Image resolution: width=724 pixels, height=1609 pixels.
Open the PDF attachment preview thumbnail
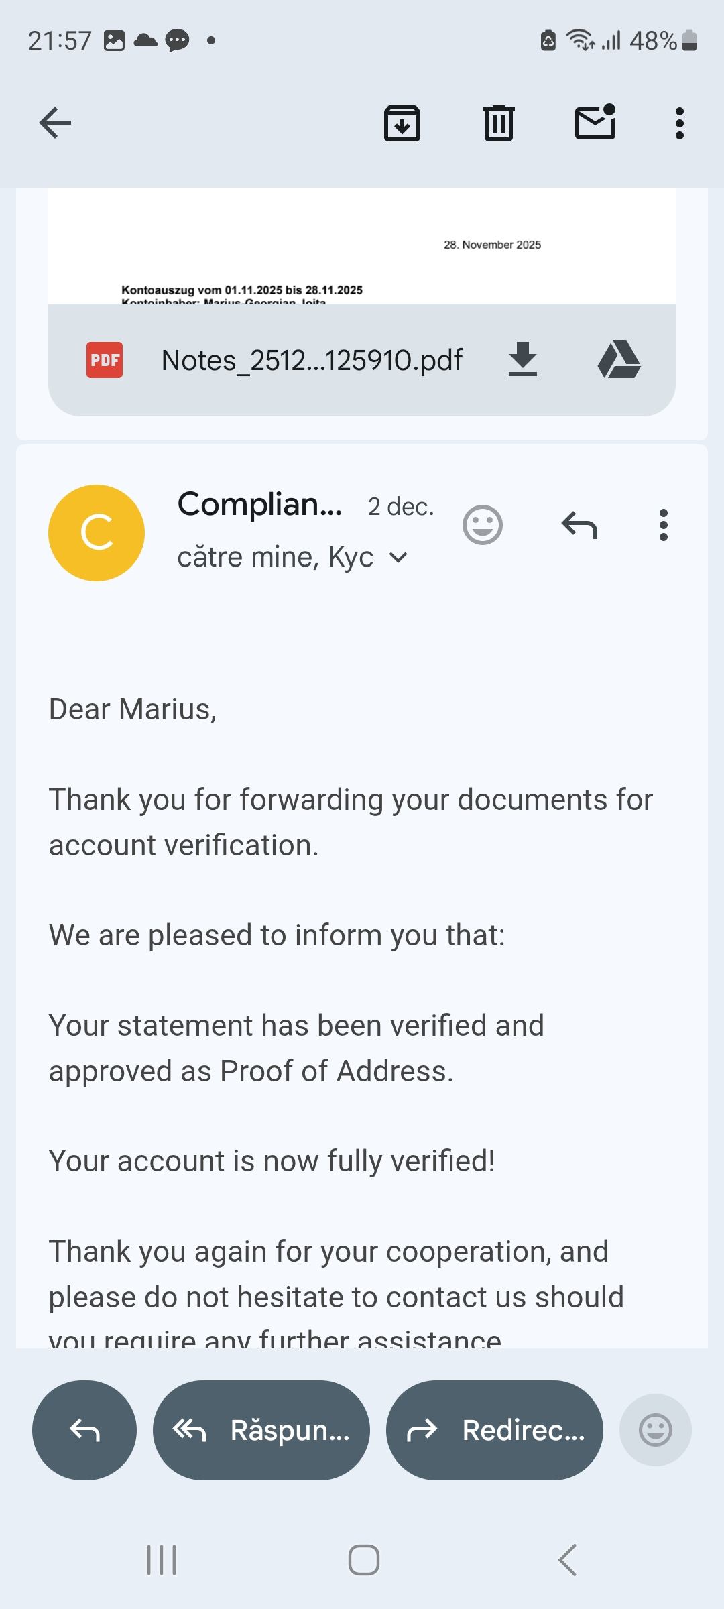coord(362,247)
